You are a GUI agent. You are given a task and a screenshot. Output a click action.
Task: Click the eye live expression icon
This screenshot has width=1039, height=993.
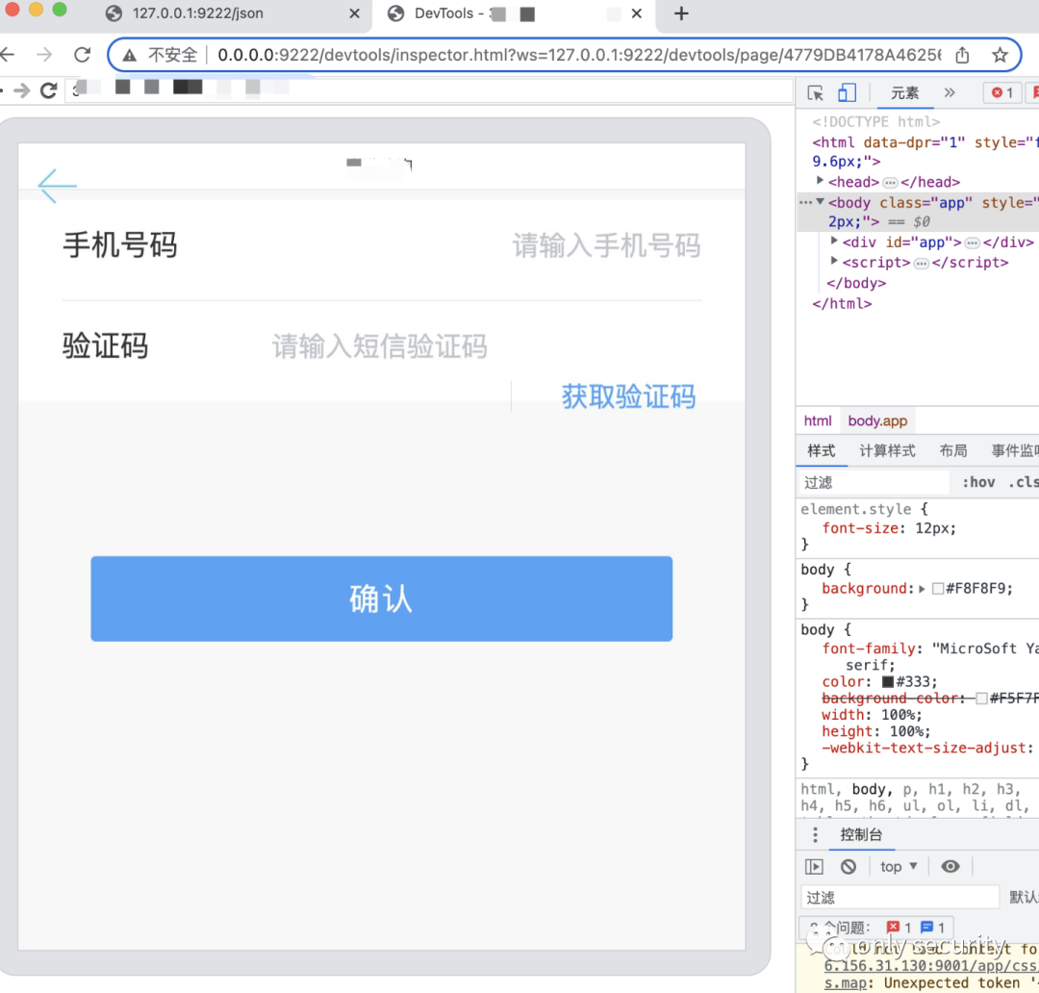point(950,866)
